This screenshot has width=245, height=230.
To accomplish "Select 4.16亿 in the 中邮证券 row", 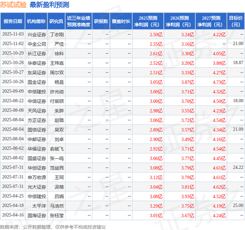I will [x=219, y=139].
